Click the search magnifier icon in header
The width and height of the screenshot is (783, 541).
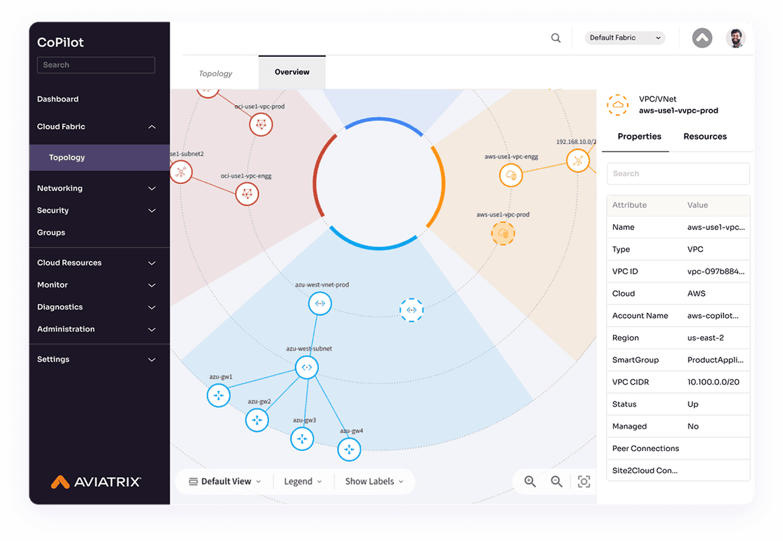coord(556,38)
